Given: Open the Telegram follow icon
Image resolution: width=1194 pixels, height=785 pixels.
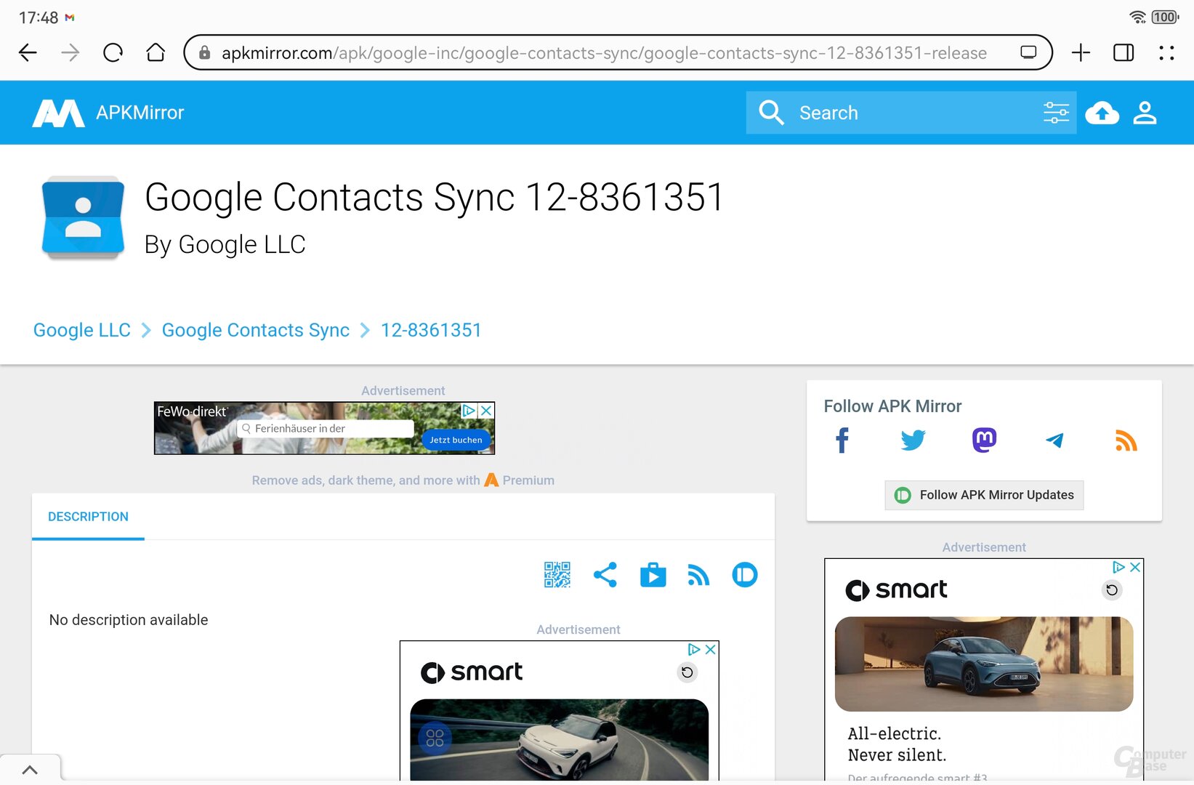Looking at the screenshot, I should (x=1054, y=440).
